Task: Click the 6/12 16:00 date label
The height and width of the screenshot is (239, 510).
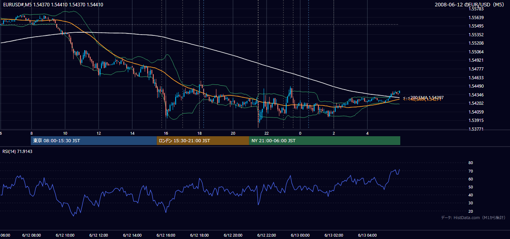Action: click(x=166, y=235)
